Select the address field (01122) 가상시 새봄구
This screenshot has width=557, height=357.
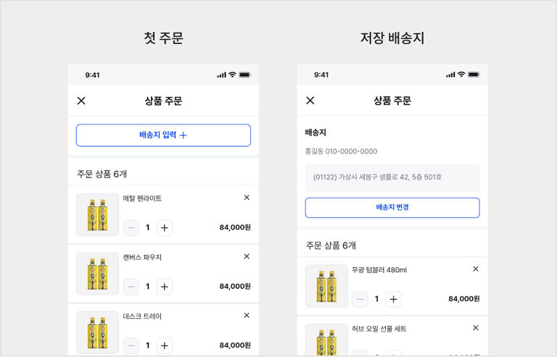click(392, 177)
